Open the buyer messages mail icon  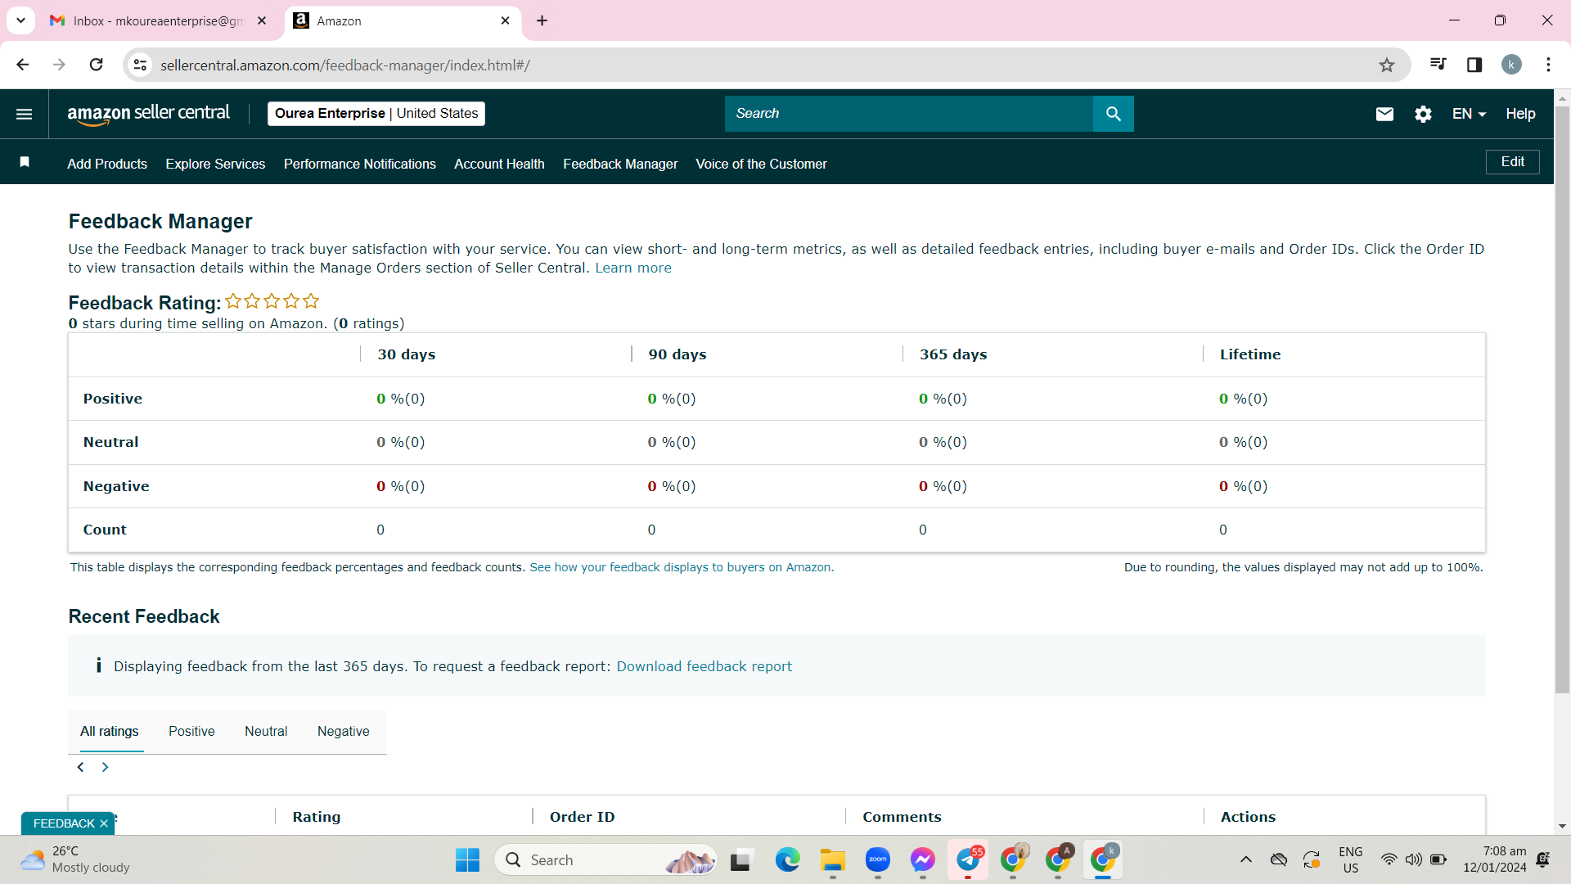point(1384,114)
